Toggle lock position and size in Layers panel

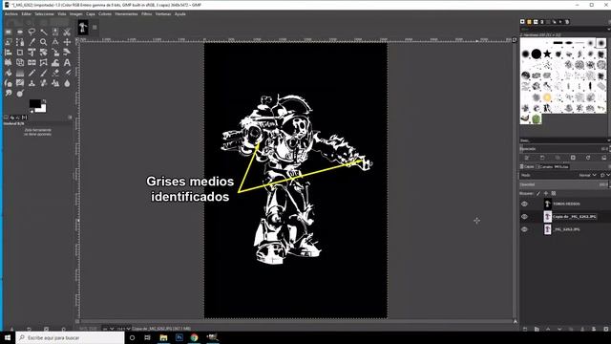(546, 193)
